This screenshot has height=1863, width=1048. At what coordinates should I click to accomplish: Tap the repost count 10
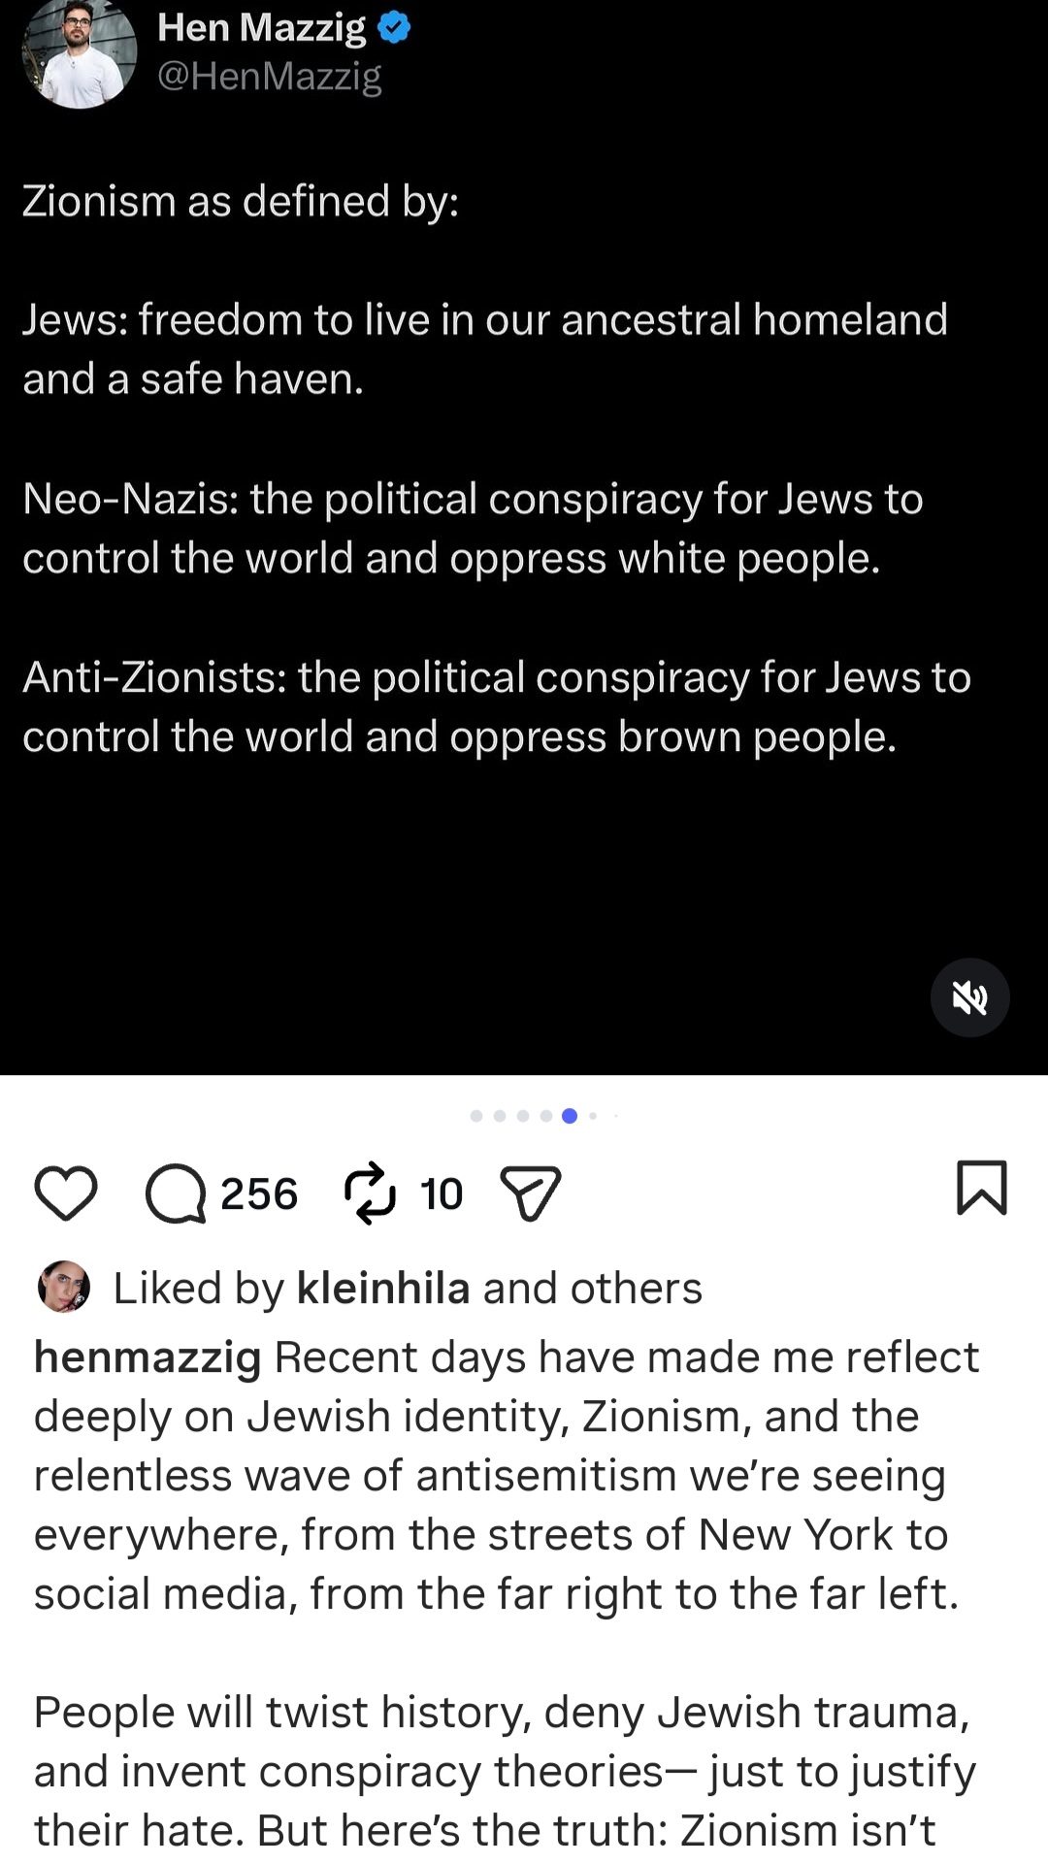click(x=442, y=1193)
